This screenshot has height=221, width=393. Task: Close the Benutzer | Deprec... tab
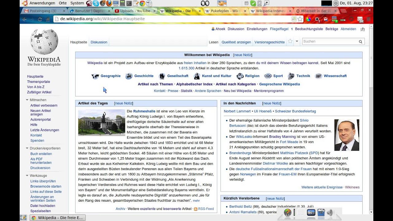(x=109, y=11)
